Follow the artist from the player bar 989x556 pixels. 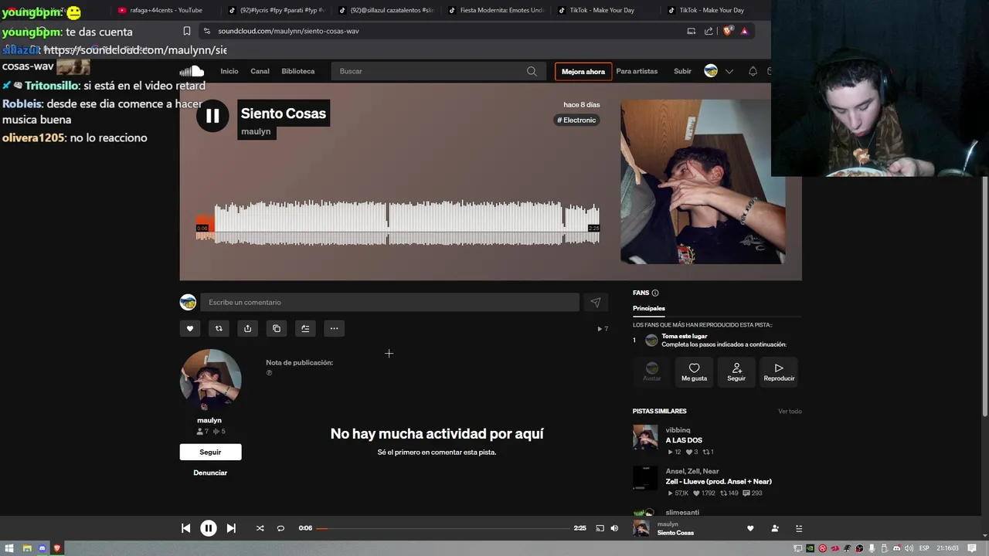(x=775, y=528)
